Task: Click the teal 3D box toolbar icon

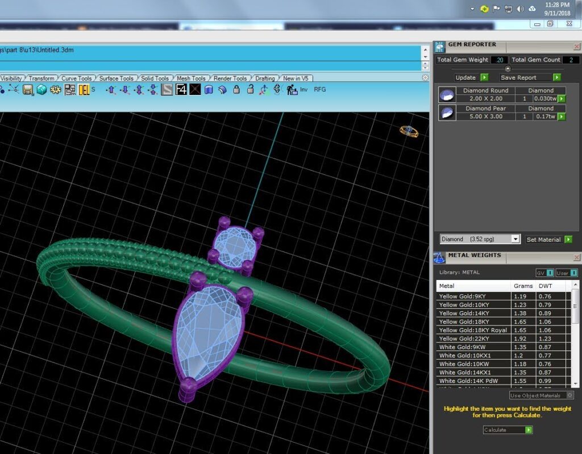Action: 41,89
